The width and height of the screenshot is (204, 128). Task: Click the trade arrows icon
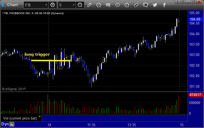click(x=136, y=5)
